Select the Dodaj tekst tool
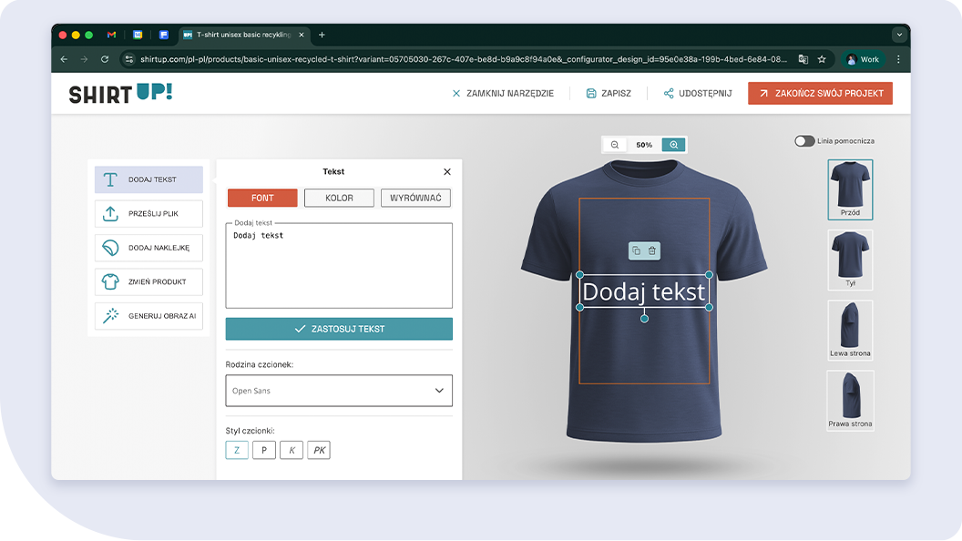This screenshot has height=541, width=962. (148, 179)
